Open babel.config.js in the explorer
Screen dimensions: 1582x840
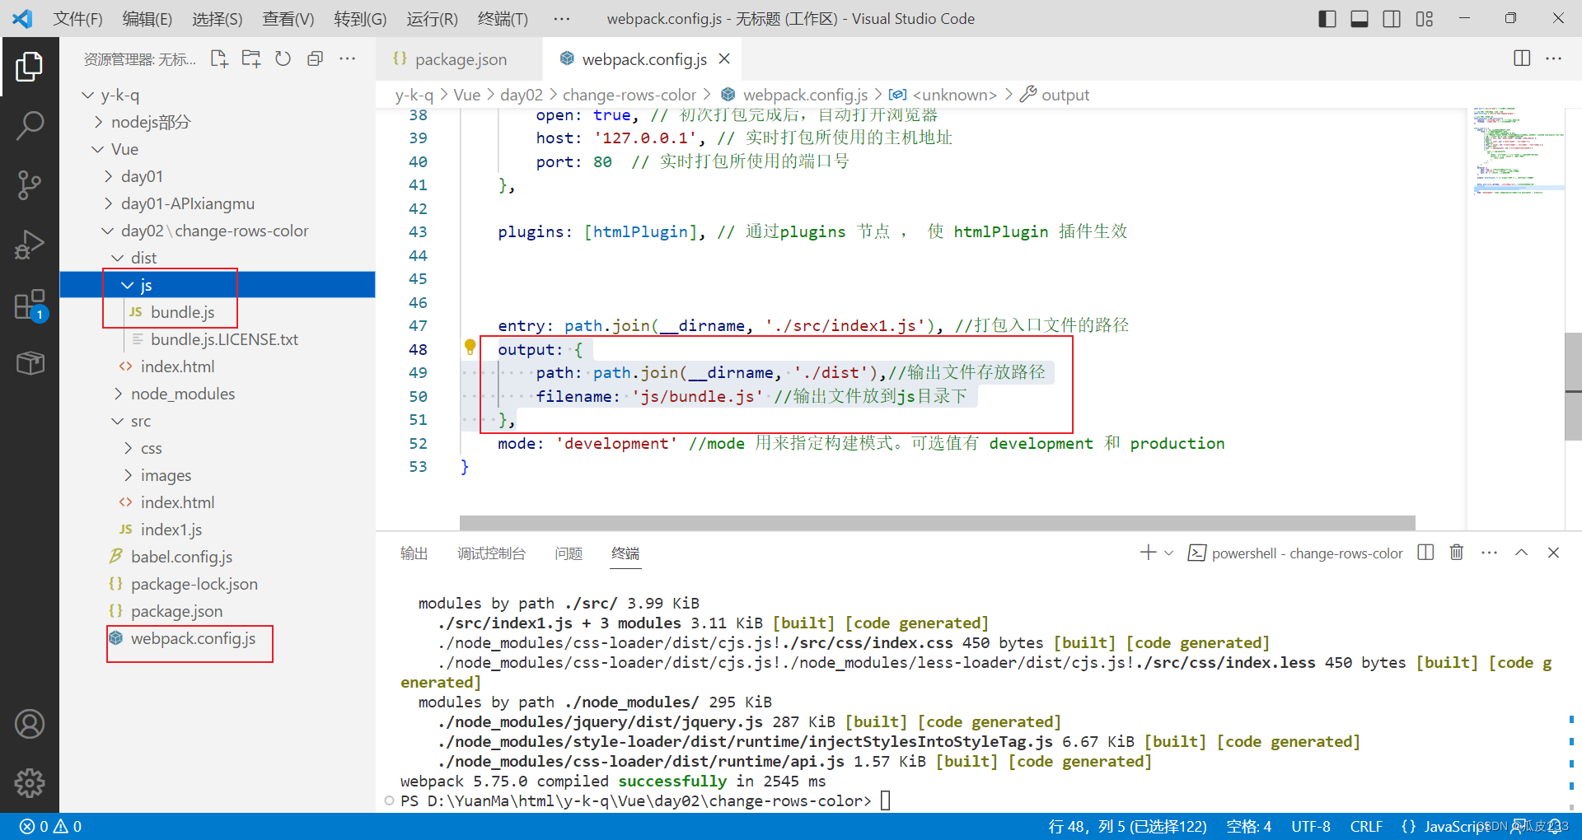218,557
